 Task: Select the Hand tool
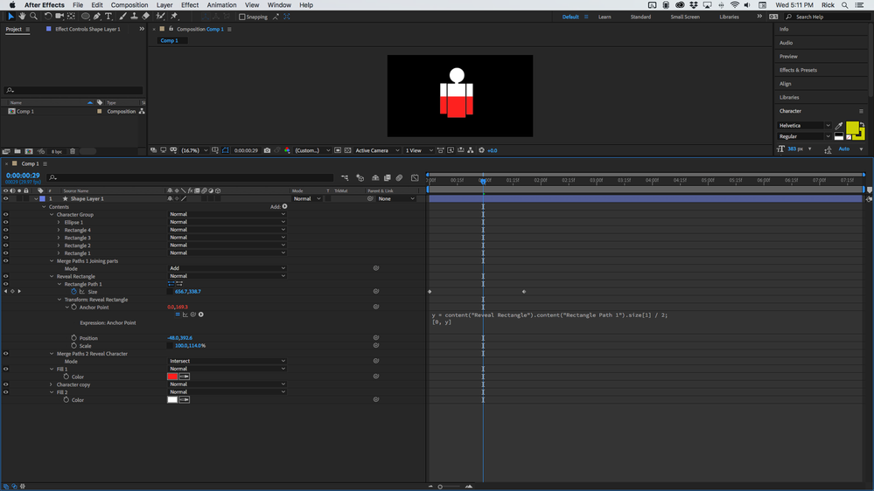(x=22, y=17)
